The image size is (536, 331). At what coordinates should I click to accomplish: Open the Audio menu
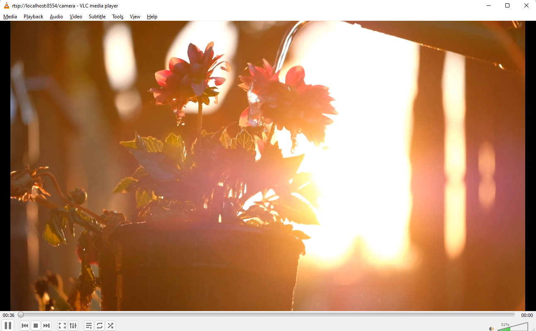tap(56, 17)
